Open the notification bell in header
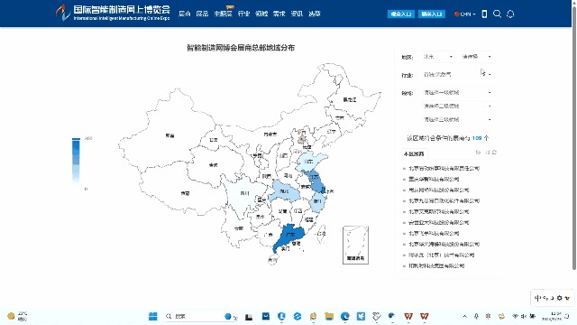The width and height of the screenshot is (577, 325). 510,14
